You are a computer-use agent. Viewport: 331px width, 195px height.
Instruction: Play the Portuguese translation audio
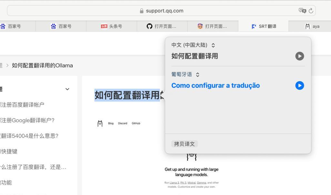(x=300, y=85)
